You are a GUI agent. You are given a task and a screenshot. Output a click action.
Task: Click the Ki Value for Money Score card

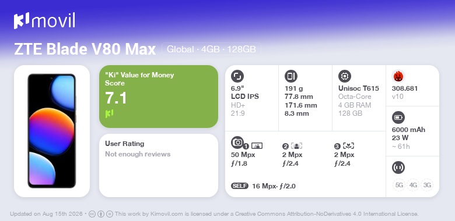click(x=159, y=97)
